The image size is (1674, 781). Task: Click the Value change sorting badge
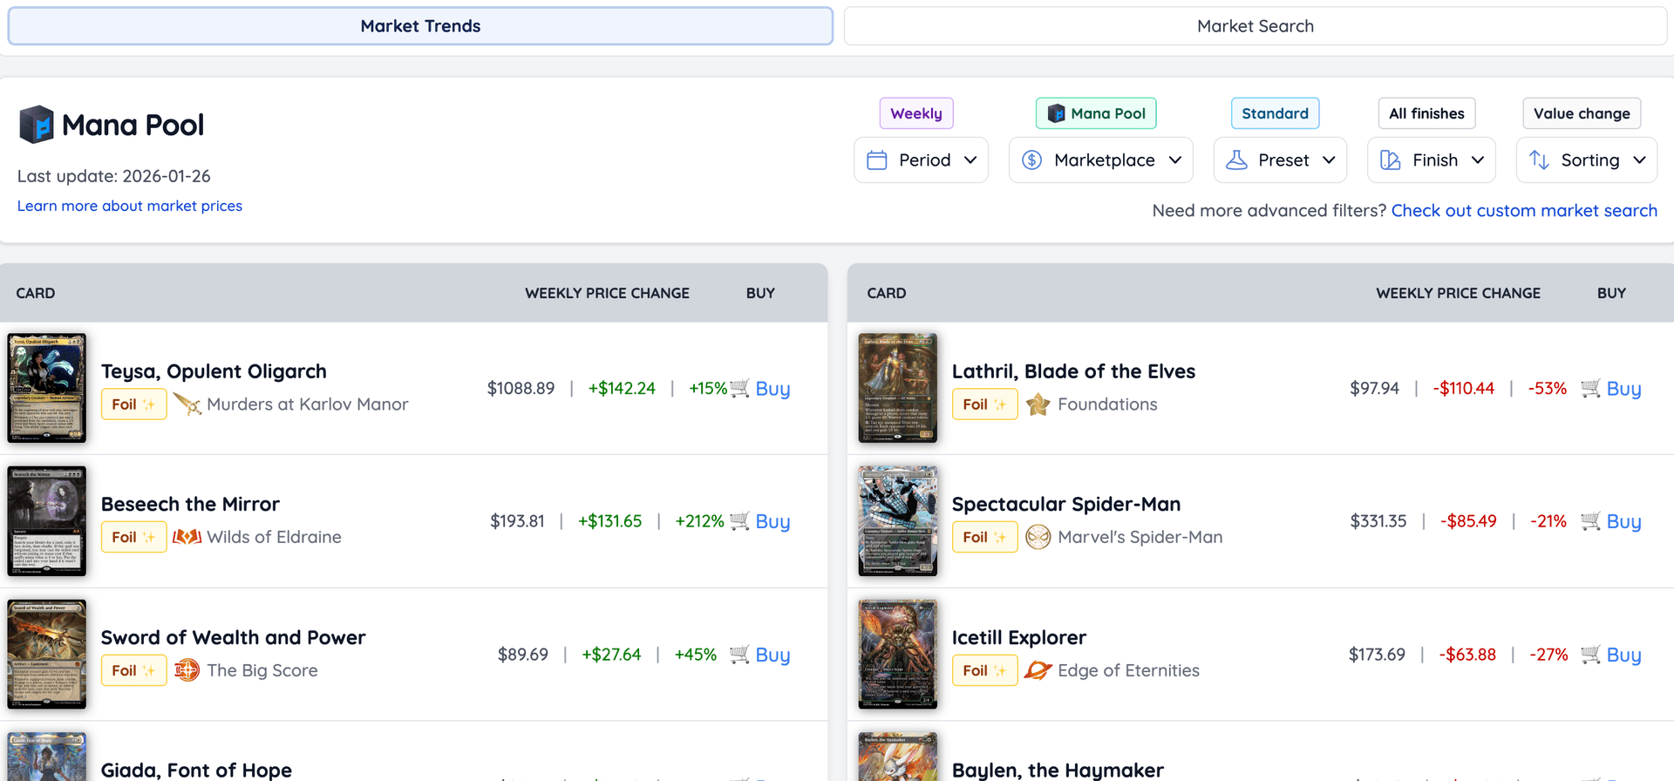click(x=1582, y=113)
